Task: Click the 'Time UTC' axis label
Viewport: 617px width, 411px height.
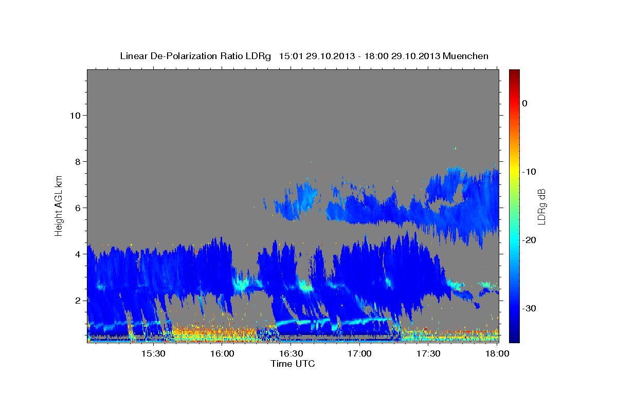Action: coord(293,364)
